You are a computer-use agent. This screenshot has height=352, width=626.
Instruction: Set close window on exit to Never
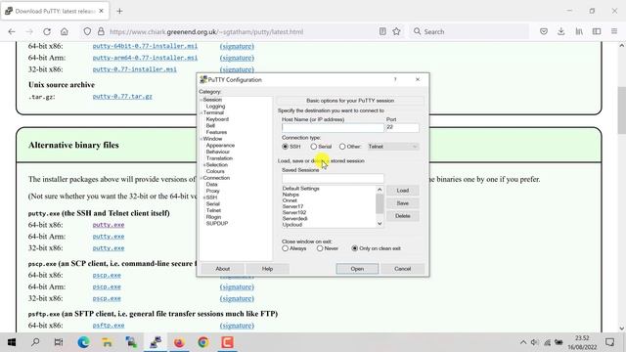click(320, 248)
